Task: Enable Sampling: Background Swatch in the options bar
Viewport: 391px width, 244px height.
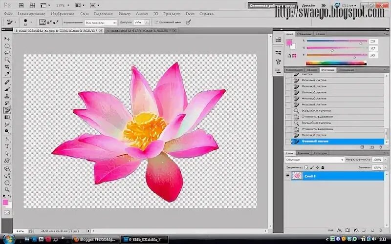Action: click(x=56, y=22)
